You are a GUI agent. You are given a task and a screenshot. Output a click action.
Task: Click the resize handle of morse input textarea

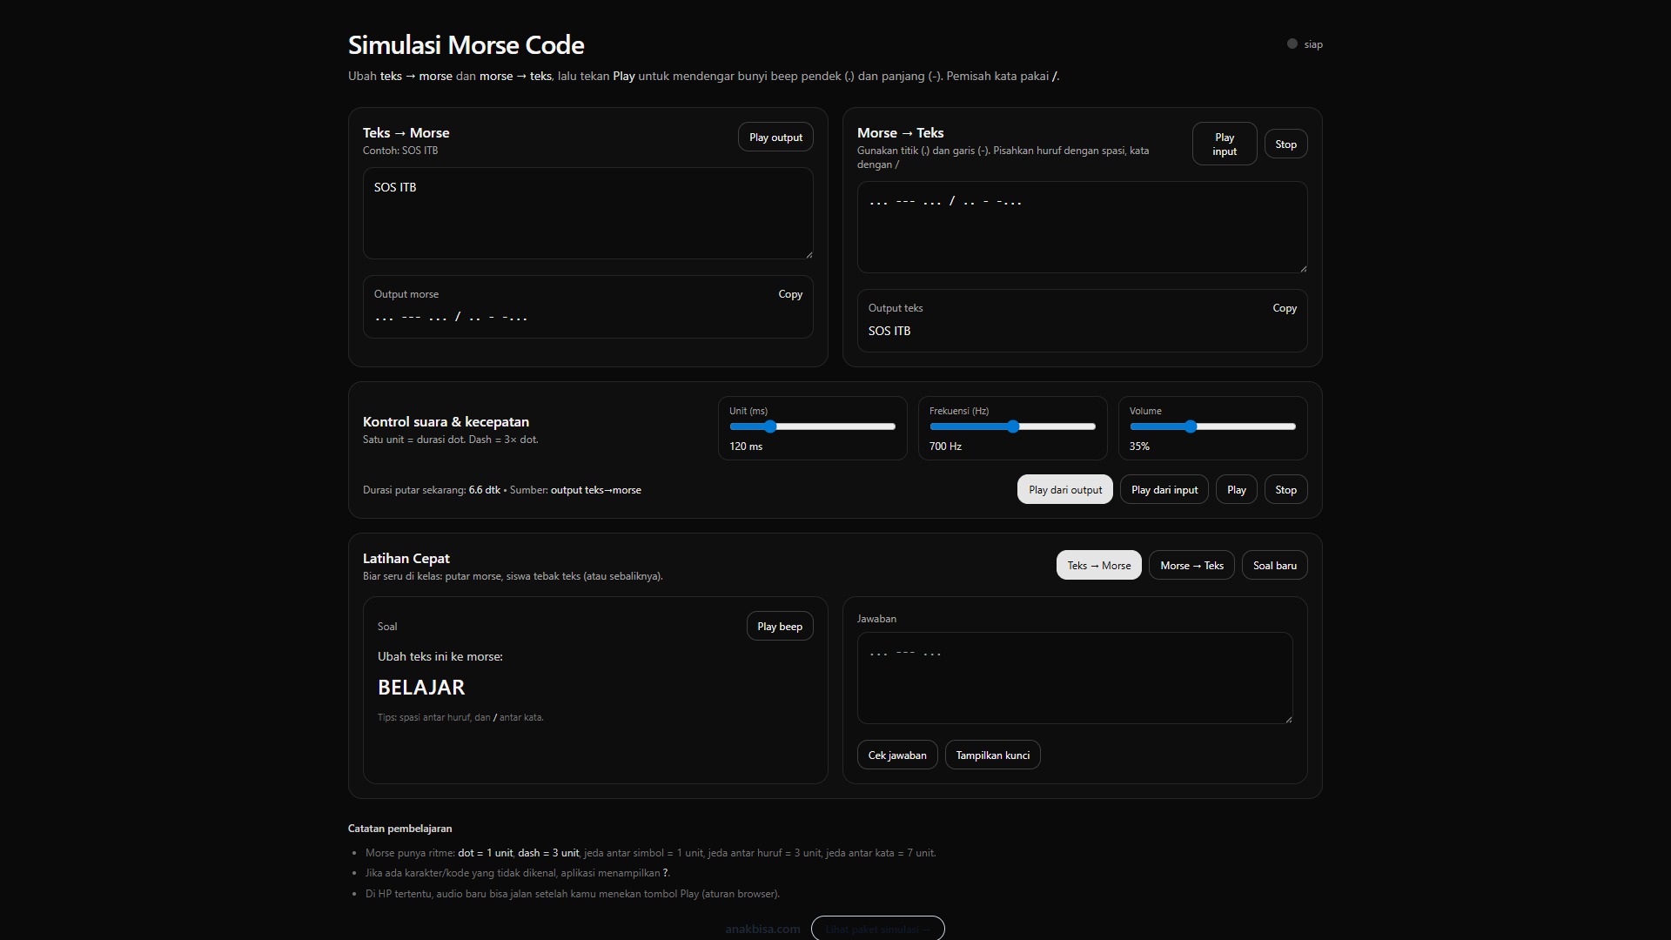click(x=1303, y=268)
